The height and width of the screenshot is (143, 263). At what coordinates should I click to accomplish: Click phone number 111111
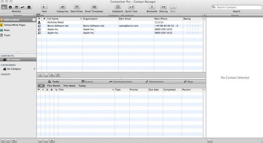click(159, 22)
